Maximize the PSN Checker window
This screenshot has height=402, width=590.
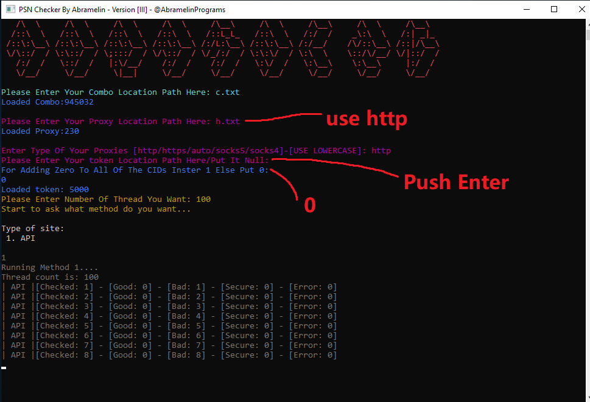tap(554, 9)
